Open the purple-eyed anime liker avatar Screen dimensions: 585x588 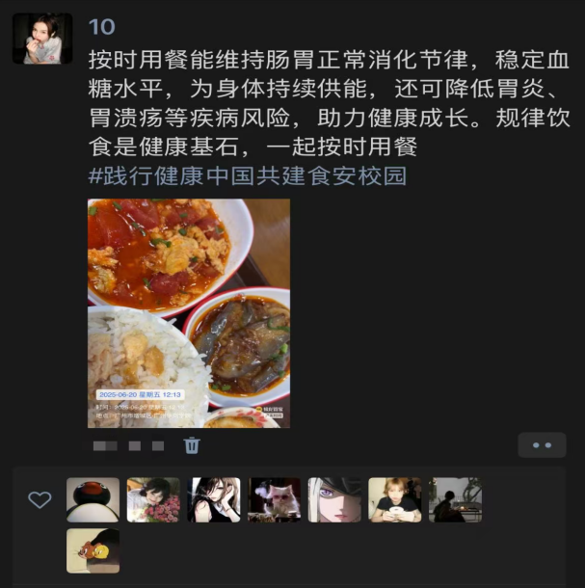[x=334, y=500]
